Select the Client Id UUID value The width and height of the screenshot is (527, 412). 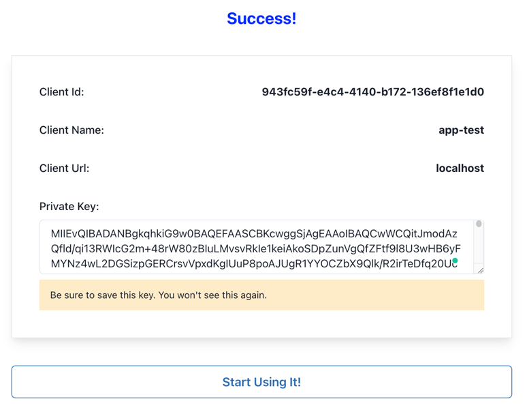click(x=372, y=92)
